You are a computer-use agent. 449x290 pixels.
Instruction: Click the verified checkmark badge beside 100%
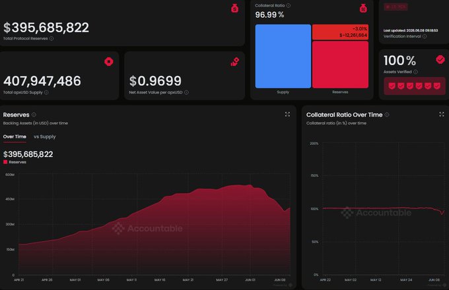pos(440,59)
